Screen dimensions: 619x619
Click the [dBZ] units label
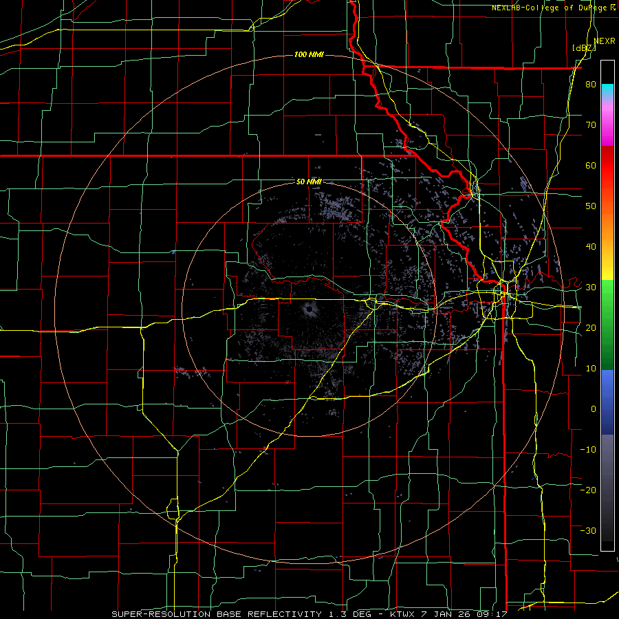(x=584, y=48)
